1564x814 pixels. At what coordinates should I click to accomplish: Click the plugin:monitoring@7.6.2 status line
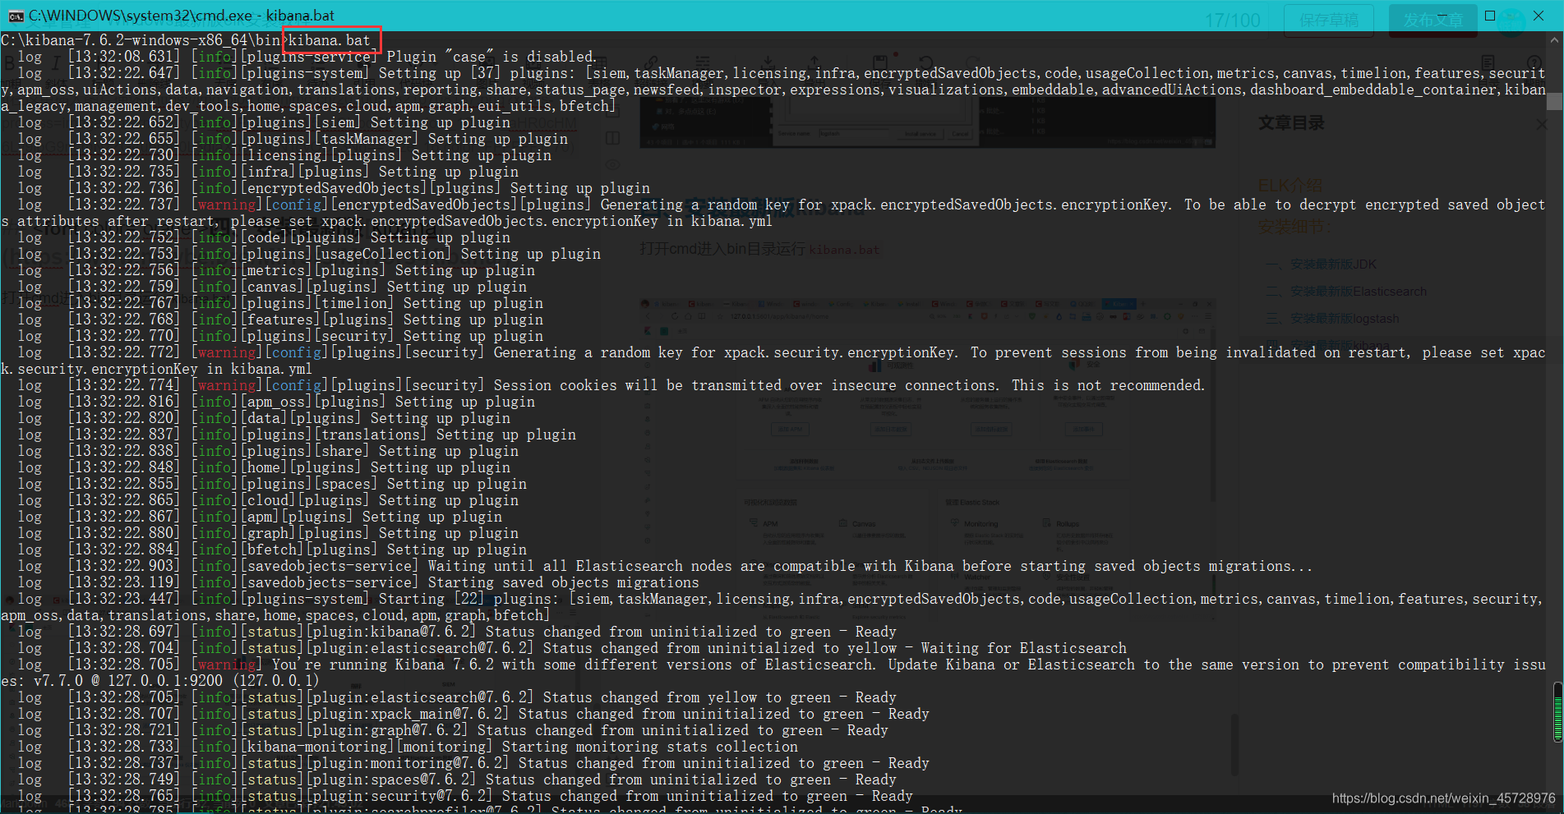(x=473, y=763)
